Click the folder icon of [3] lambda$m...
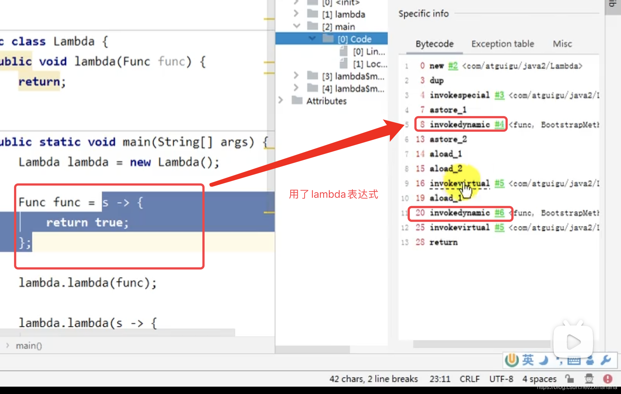 (x=312, y=76)
